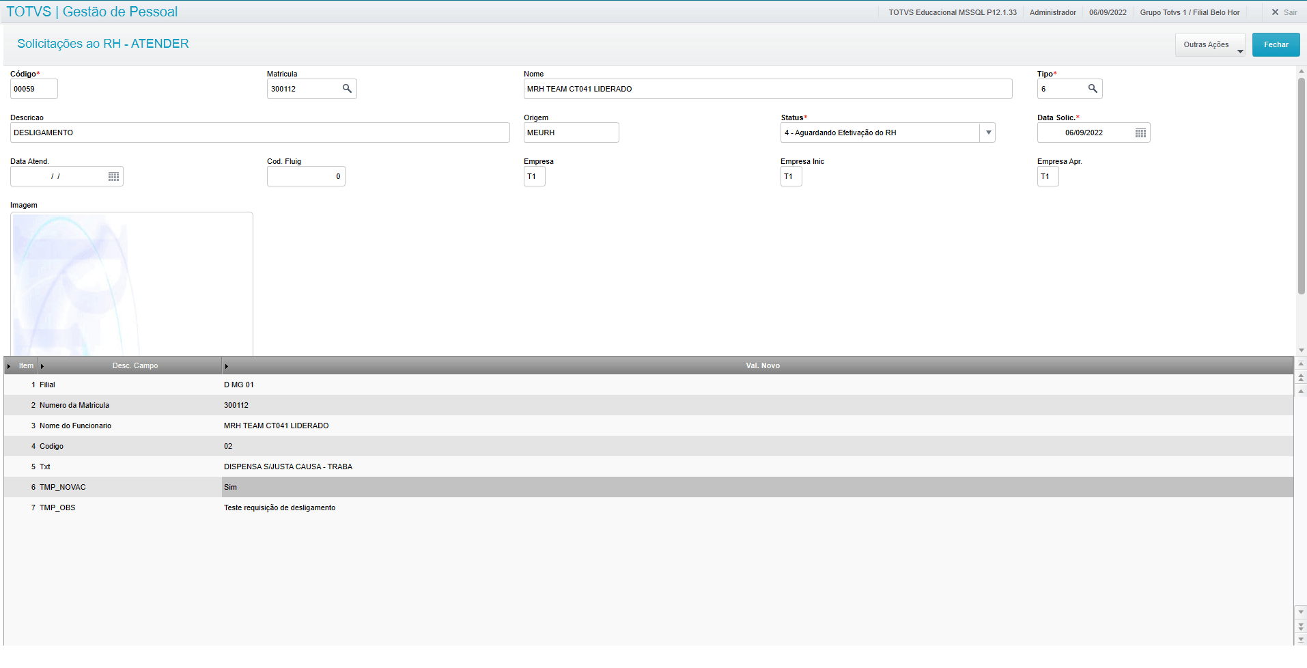Image resolution: width=1307 pixels, height=668 pixels.
Task: Click the Empresa Inic field
Action: click(791, 176)
